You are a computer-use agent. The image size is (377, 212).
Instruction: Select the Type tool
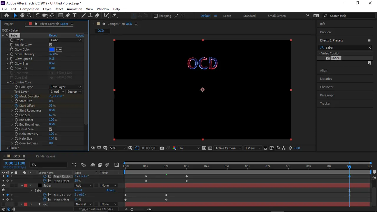tap(75, 16)
